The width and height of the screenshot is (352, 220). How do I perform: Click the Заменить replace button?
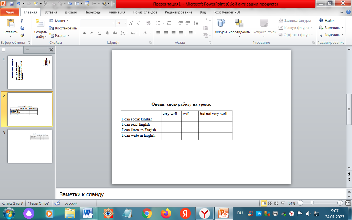coord(332,28)
